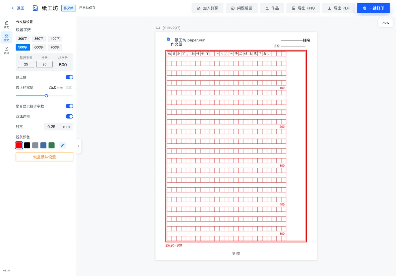Select the 500字 preset
396x276 pixels.
tap(23, 47)
